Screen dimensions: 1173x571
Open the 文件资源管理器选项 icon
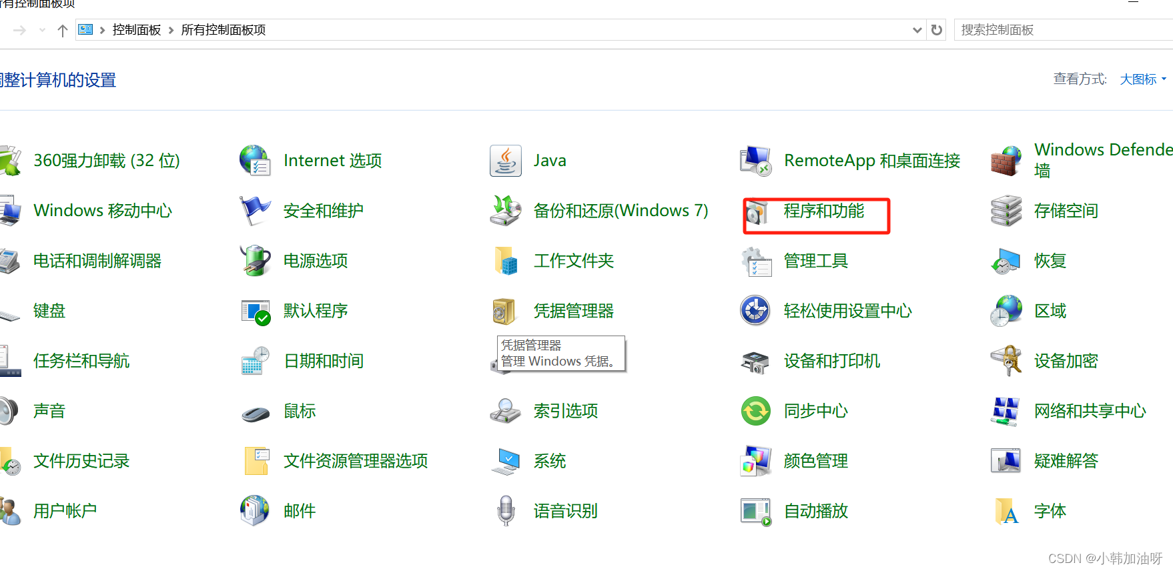click(256, 461)
